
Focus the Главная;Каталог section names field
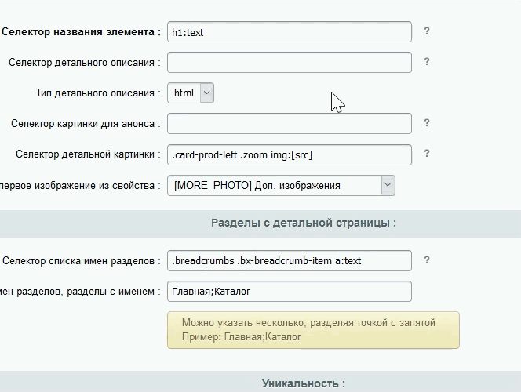(290, 292)
